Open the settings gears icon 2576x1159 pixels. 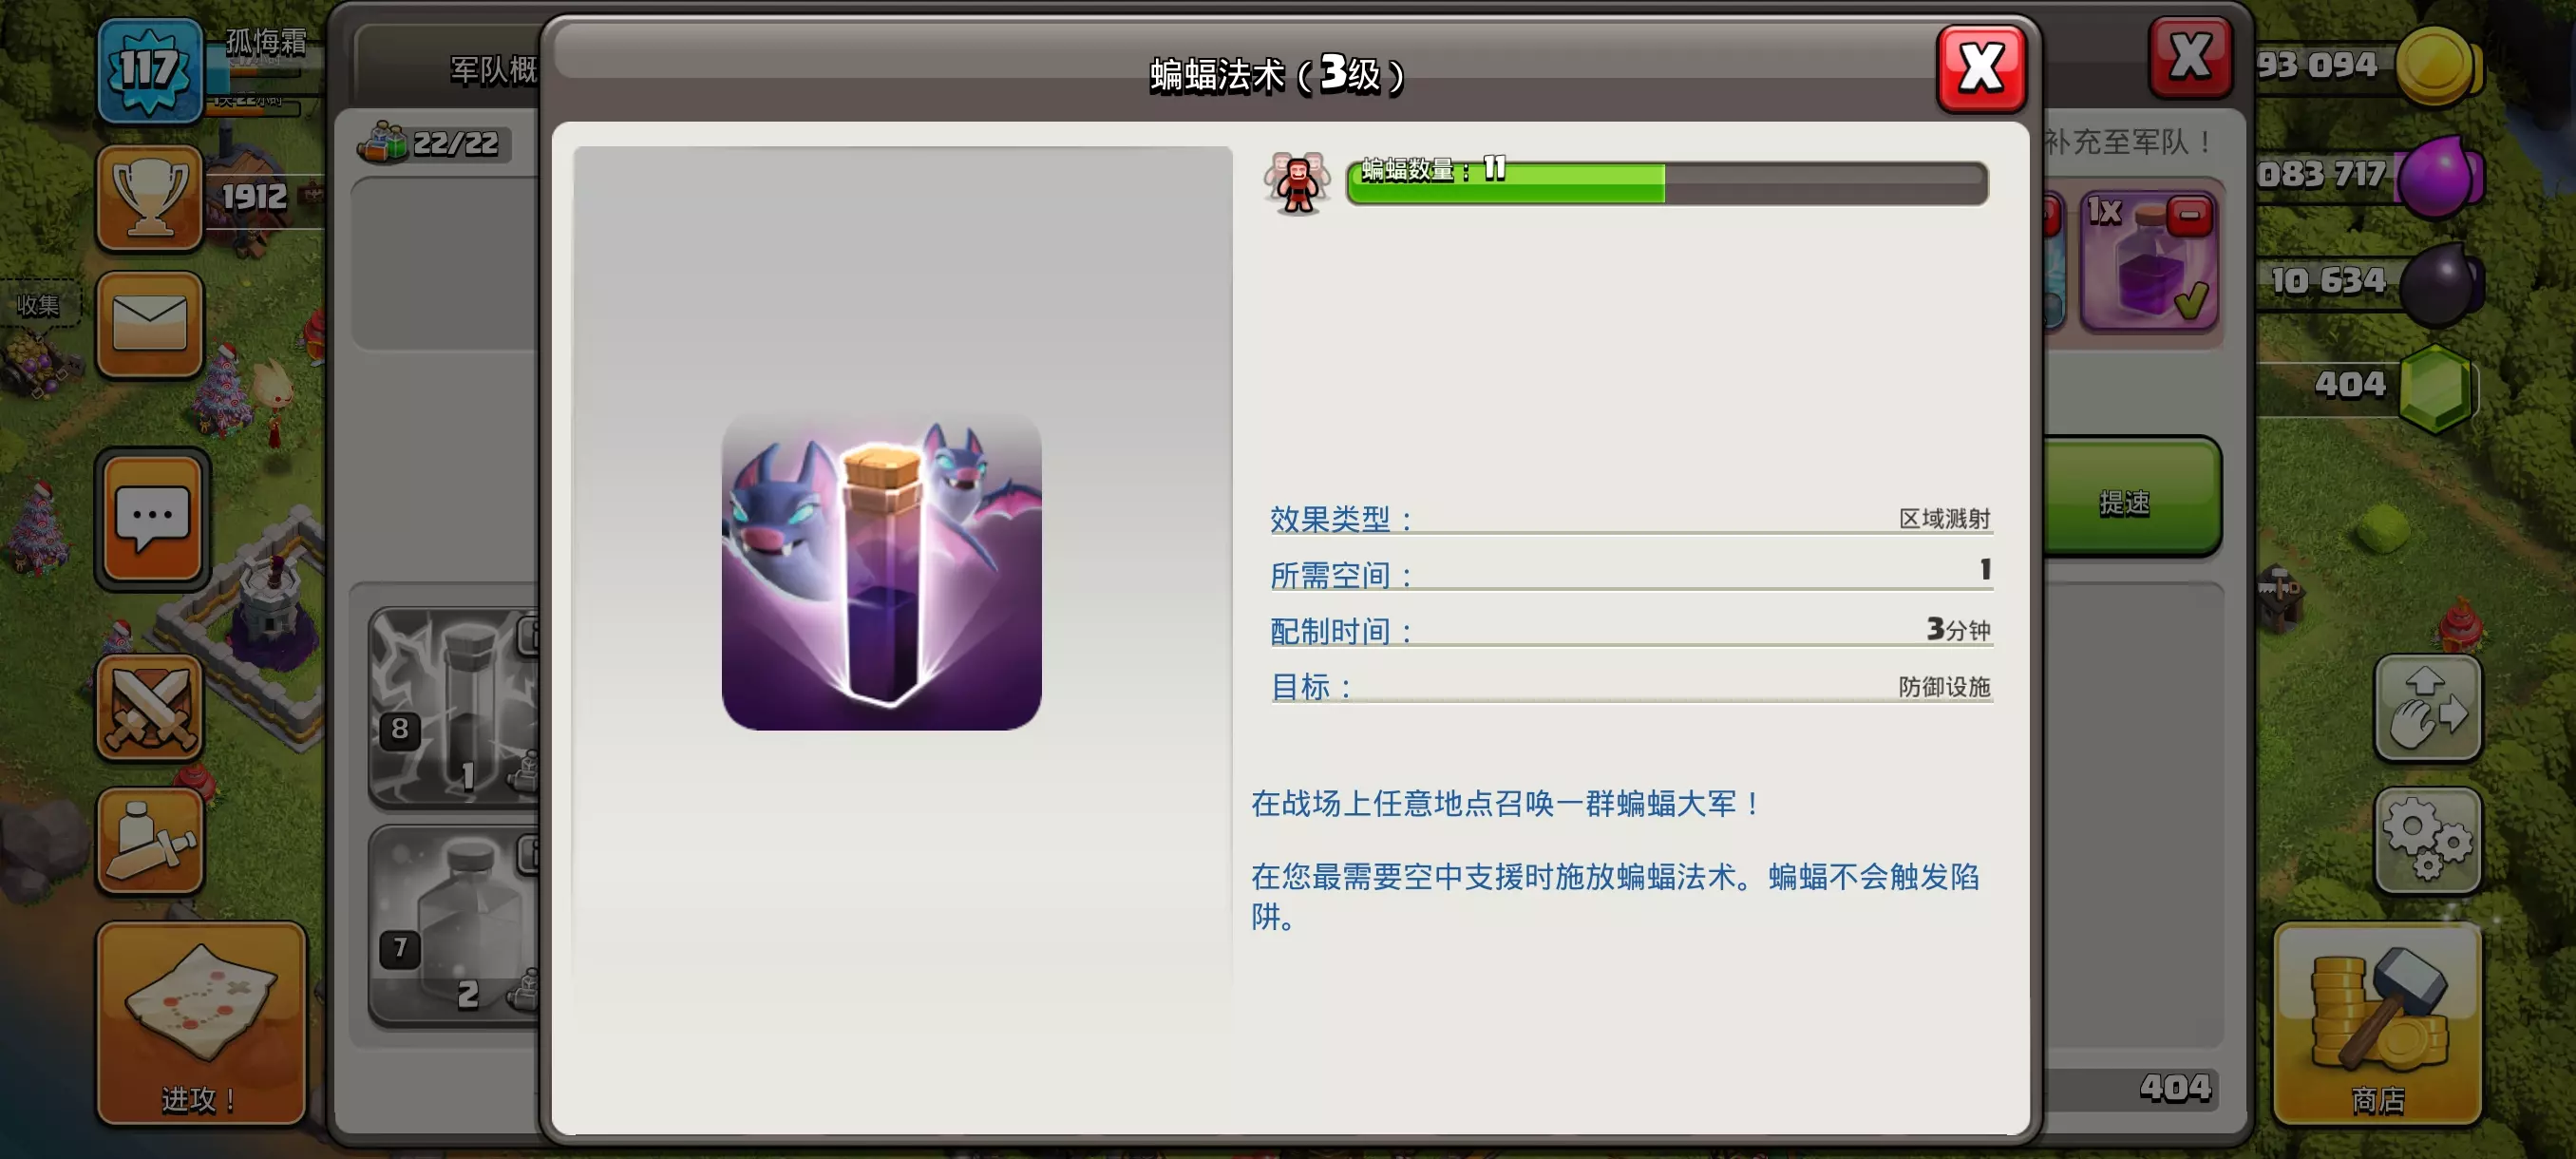point(2427,839)
